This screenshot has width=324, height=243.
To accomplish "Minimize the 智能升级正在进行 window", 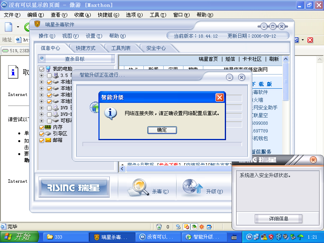I will [229, 77].
